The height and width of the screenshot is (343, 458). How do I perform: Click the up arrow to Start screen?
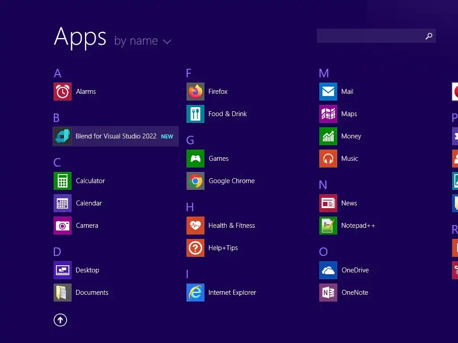[60, 320]
